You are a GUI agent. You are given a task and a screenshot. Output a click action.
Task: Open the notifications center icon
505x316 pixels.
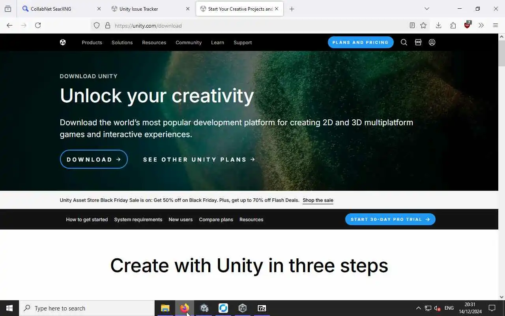pos(492,308)
